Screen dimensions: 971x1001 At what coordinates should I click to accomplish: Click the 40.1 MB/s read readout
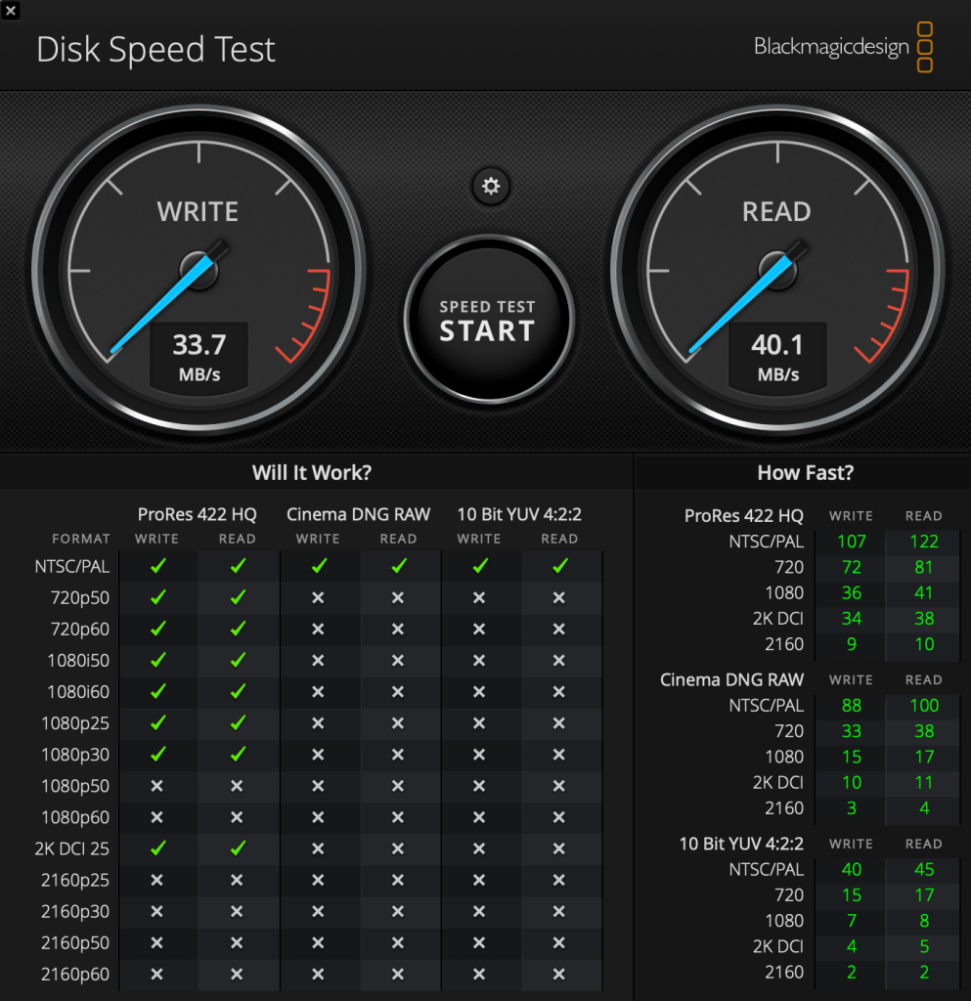(x=777, y=356)
